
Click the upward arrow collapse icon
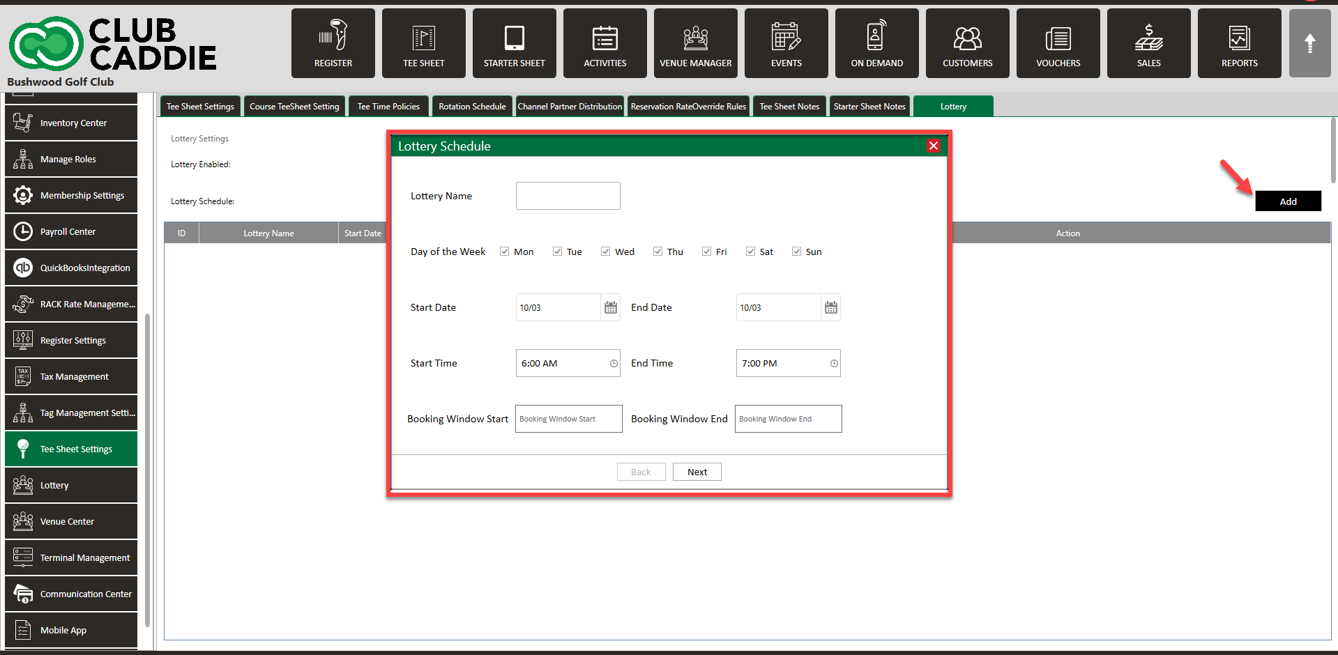click(1310, 43)
